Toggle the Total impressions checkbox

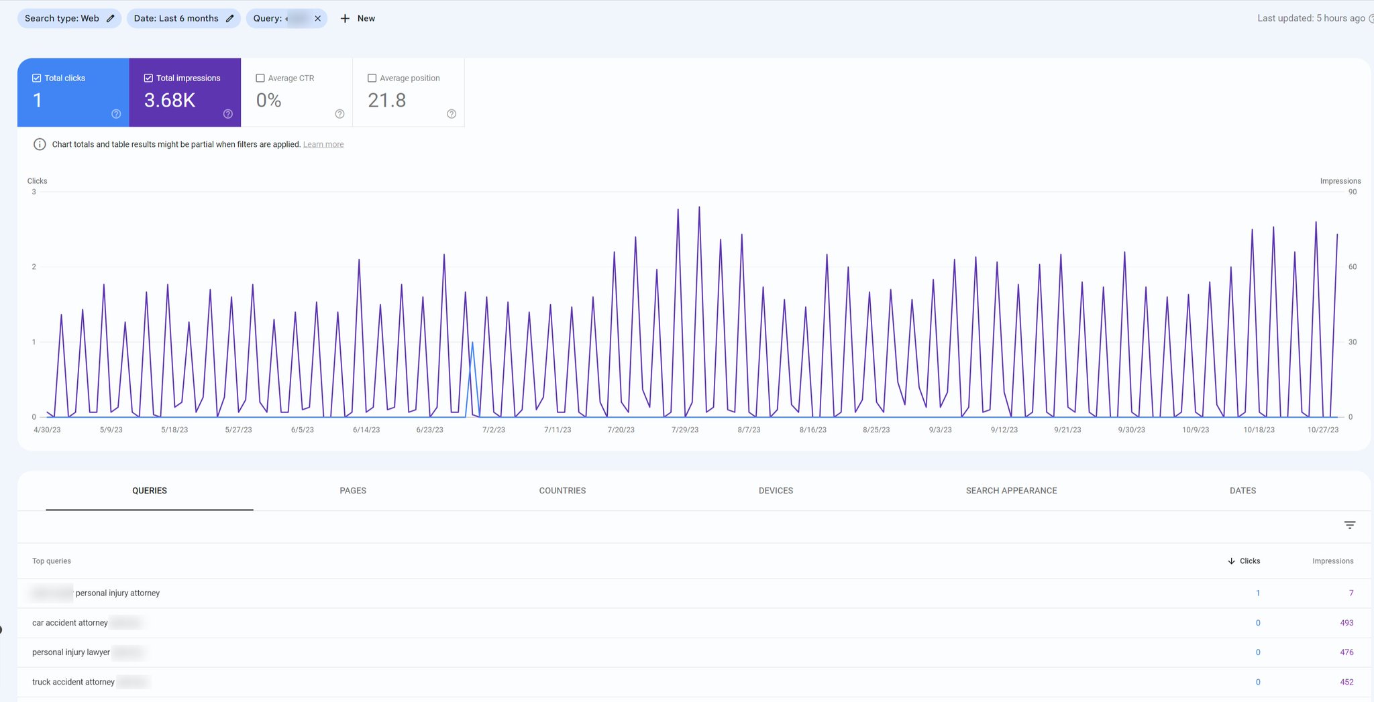point(148,78)
